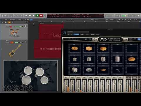
Task: Click Copy in plugin header
Action: 82,34
